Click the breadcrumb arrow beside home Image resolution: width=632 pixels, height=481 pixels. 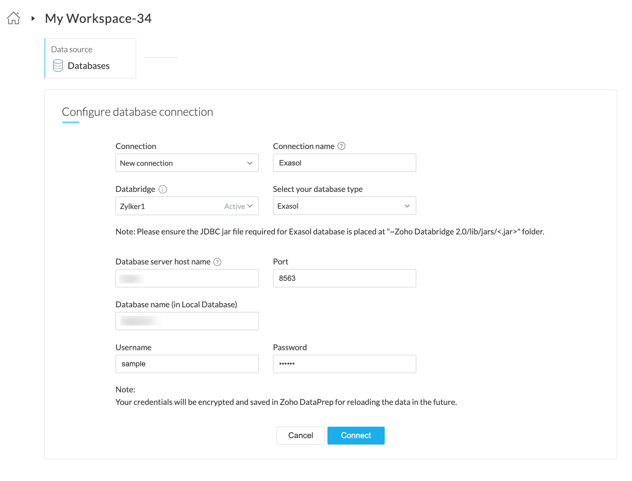click(33, 18)
